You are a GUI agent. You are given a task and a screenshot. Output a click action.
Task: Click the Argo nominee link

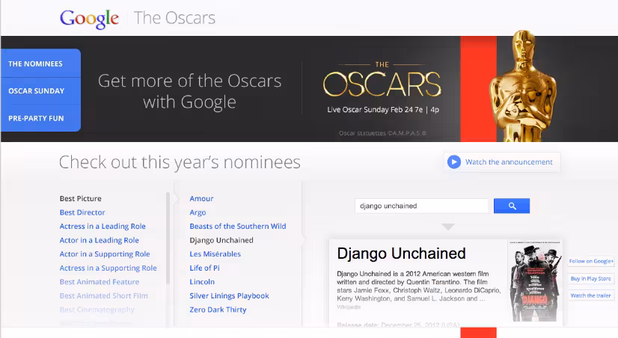click(198, 212)
